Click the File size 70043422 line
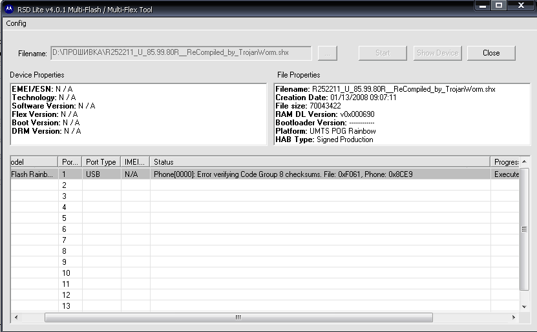537x332 pixels. pyautogui.click(x=308, y=106)
